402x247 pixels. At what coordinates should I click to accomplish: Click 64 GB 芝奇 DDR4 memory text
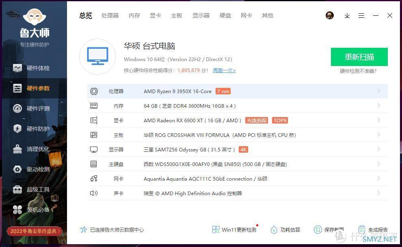click(x=190, y=106)
